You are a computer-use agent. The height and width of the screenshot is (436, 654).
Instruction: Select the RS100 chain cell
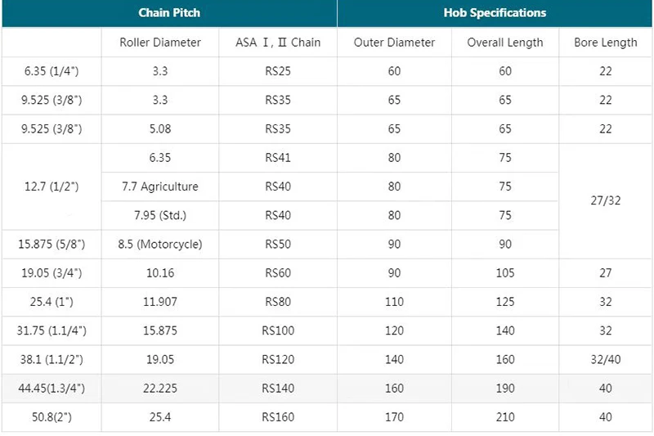(x=279, y=330)
